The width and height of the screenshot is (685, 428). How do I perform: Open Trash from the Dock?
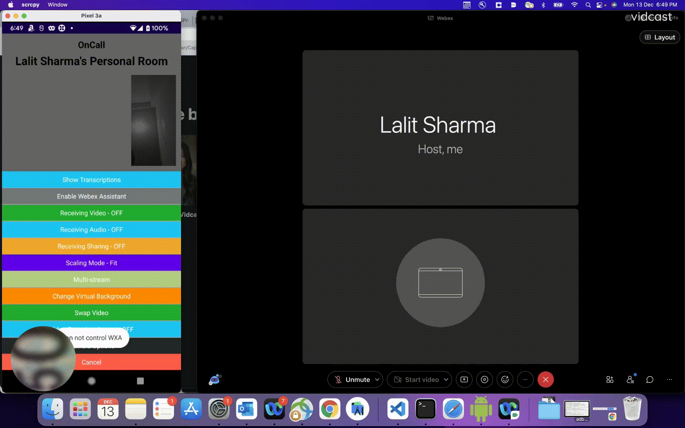[632, 409]
